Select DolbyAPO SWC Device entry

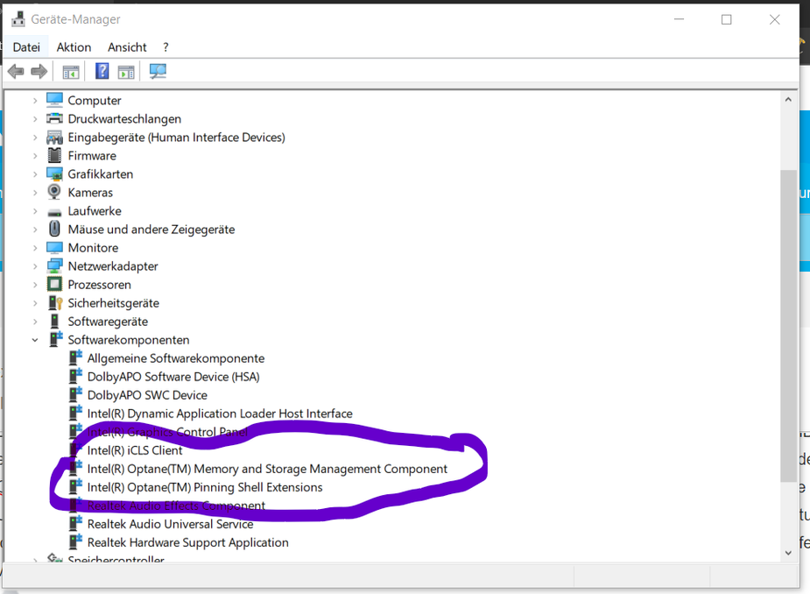click(147, 395)
